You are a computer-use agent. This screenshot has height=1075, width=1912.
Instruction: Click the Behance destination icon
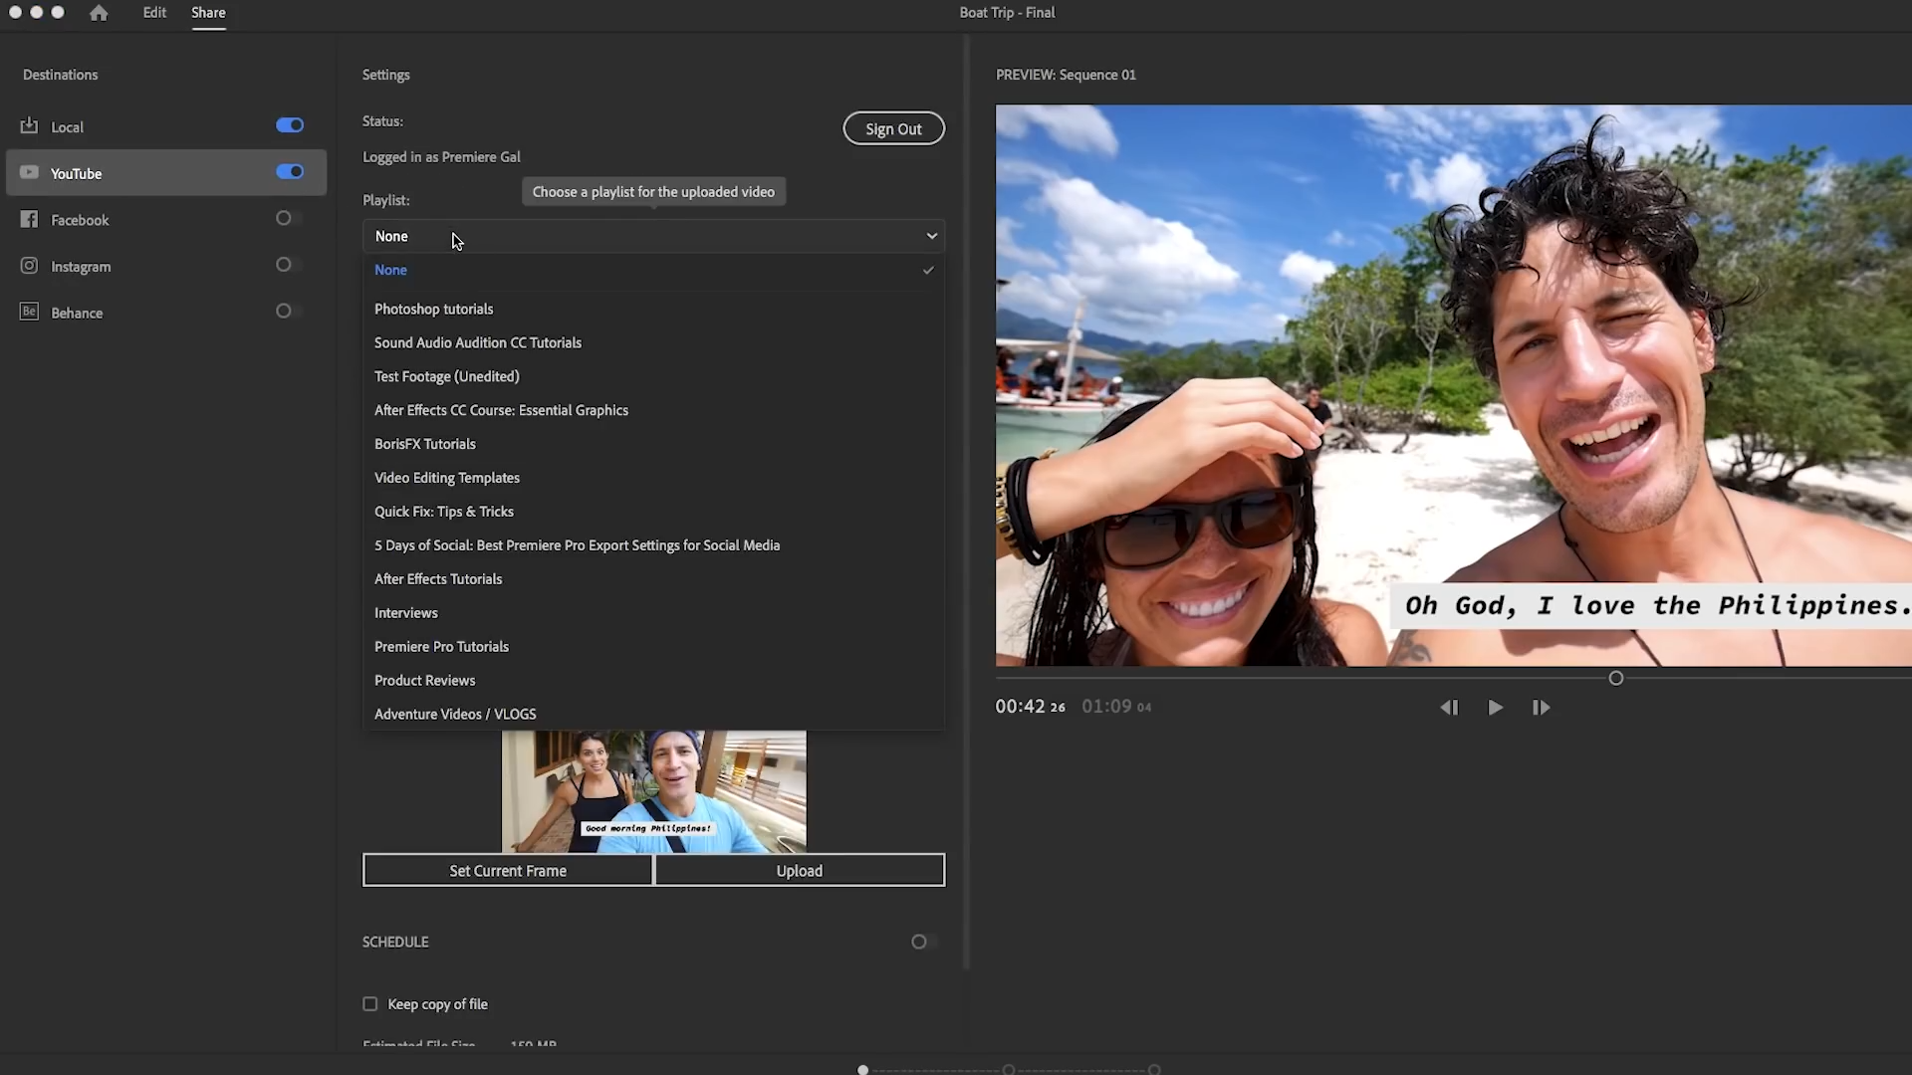pyautogui.click(x=29, y=313)
